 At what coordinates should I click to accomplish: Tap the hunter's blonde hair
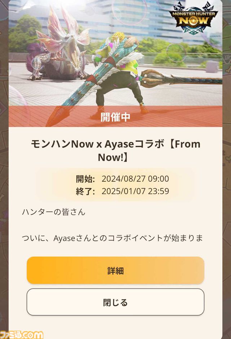(x=118, y=37)
